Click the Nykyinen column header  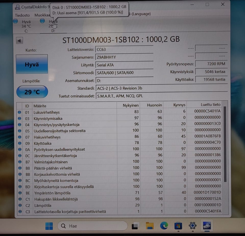click(128, 105)
